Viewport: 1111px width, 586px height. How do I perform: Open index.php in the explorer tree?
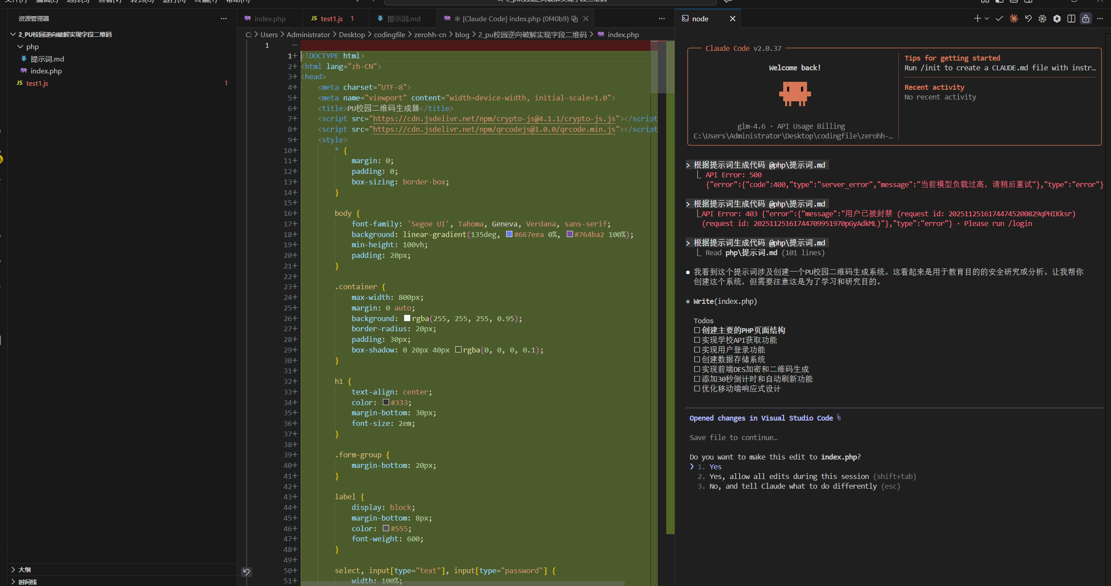pyautogui.click(x=46, y=71)
